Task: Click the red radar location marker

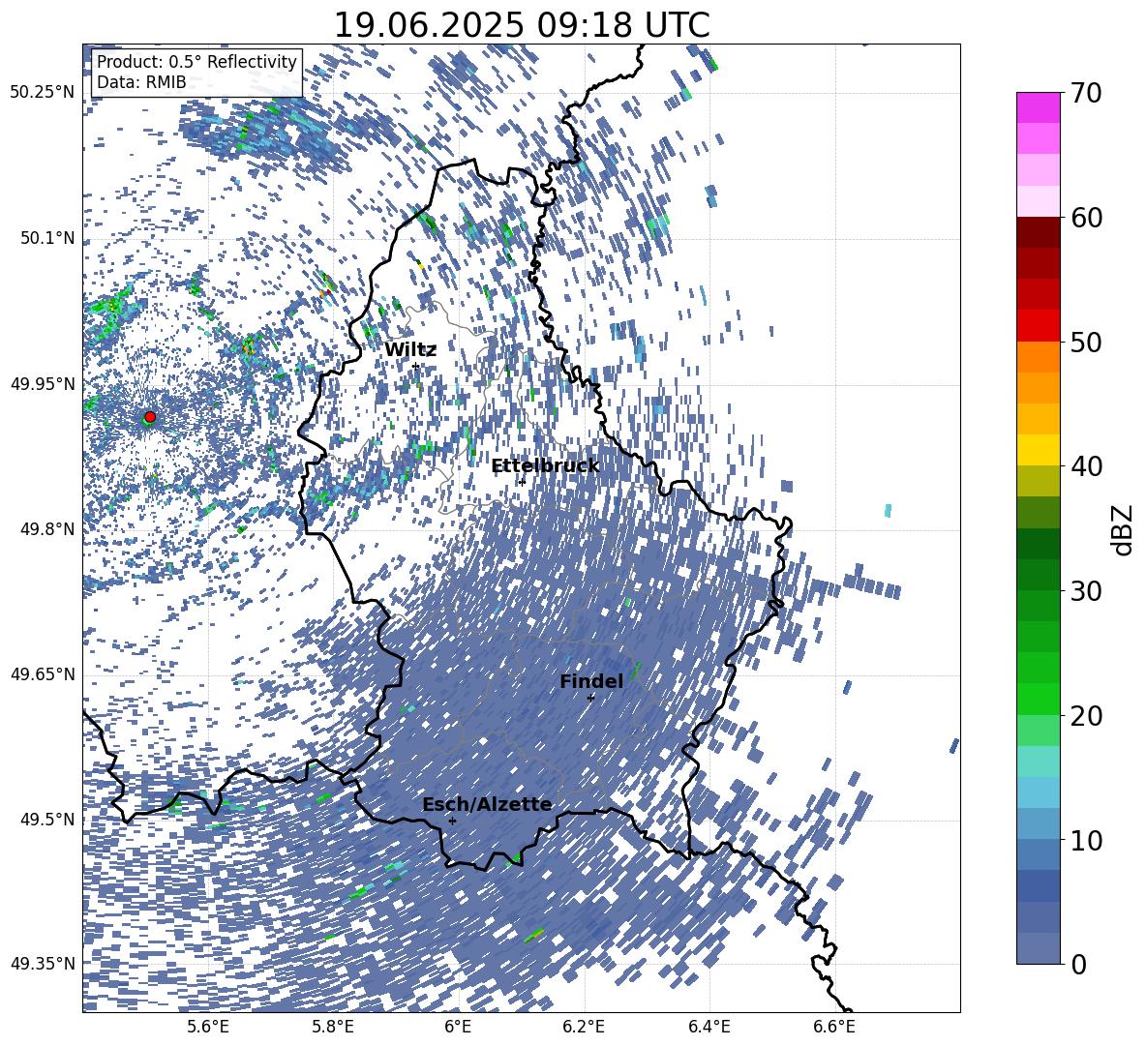Action: [x=150, y=416]
